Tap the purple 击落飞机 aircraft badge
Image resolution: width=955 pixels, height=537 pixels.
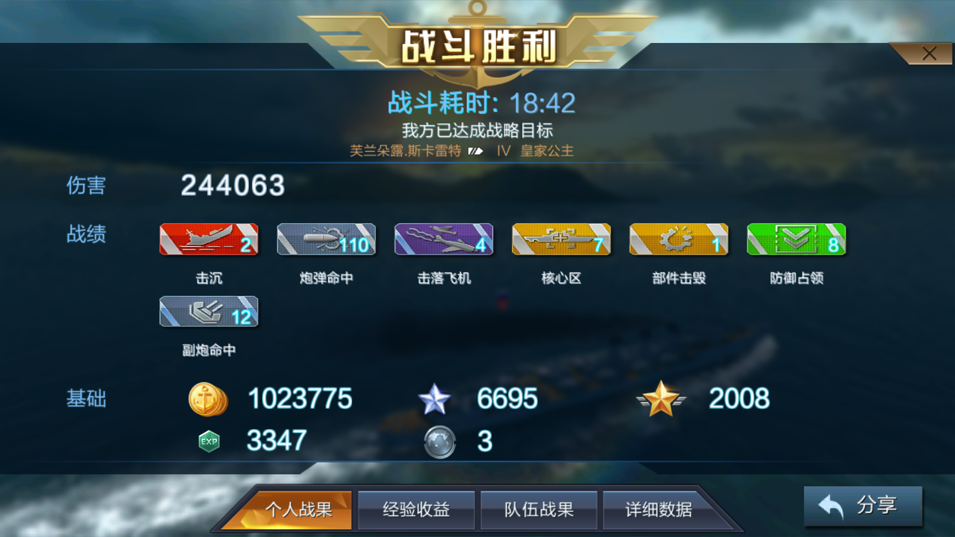tap(444, 239)
